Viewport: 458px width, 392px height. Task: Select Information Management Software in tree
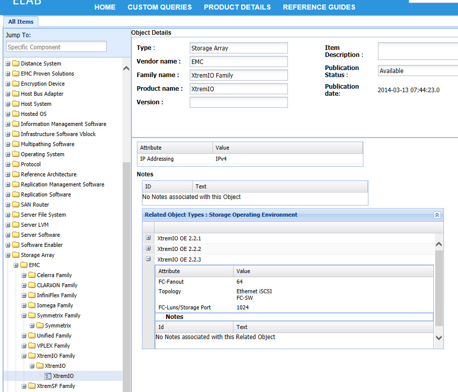click(x=63, y=124)
